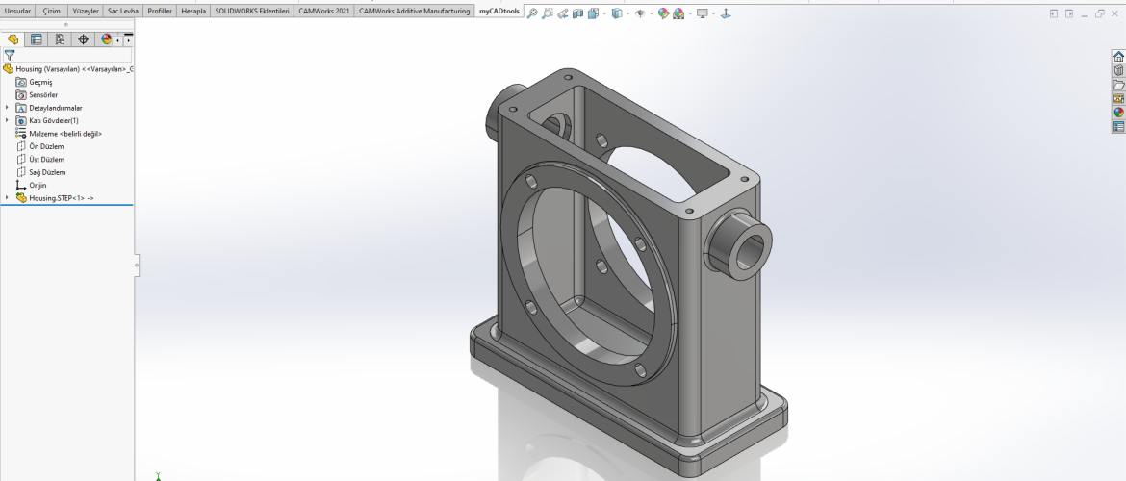Screen dimensions: 1126x481
Task: Expand the Detaylandırmalar tree node
Action: (x=8, y=108)
